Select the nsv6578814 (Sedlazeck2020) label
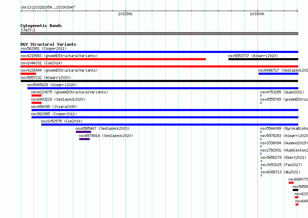 click(x=106, y=136)
